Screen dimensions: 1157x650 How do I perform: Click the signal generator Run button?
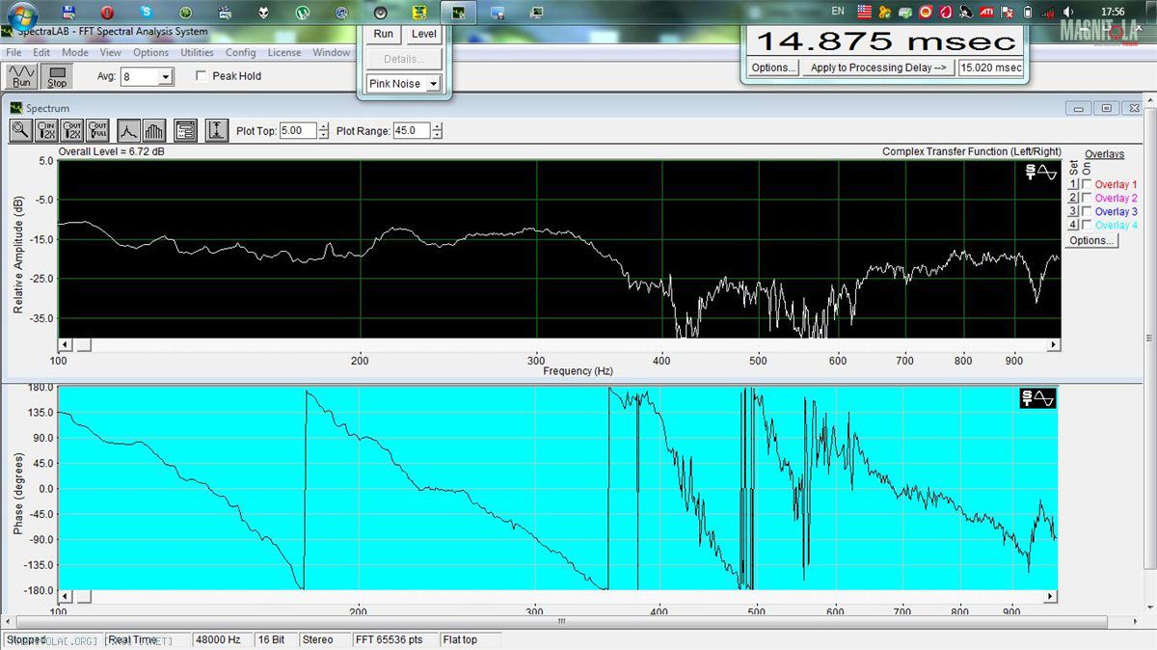(384, 34)
